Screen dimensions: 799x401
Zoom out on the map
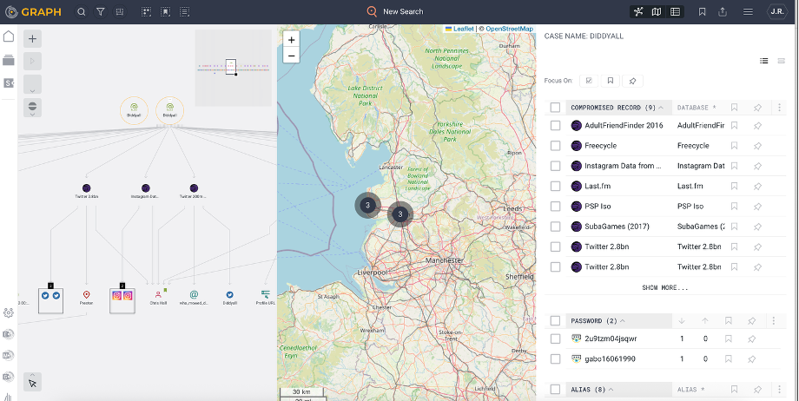click(x=291, y=56)
